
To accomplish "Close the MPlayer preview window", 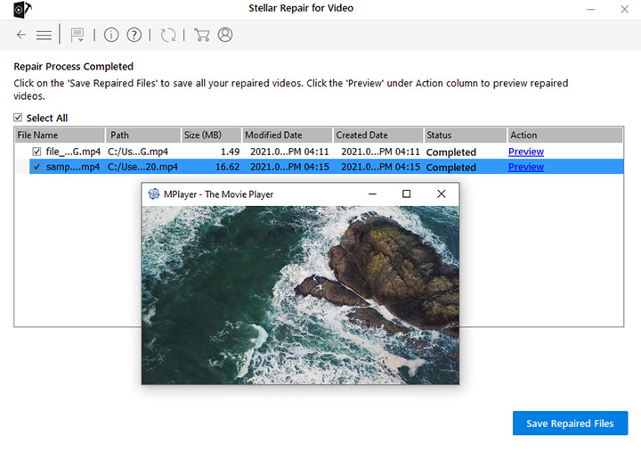I will click(x=441, y=193).
